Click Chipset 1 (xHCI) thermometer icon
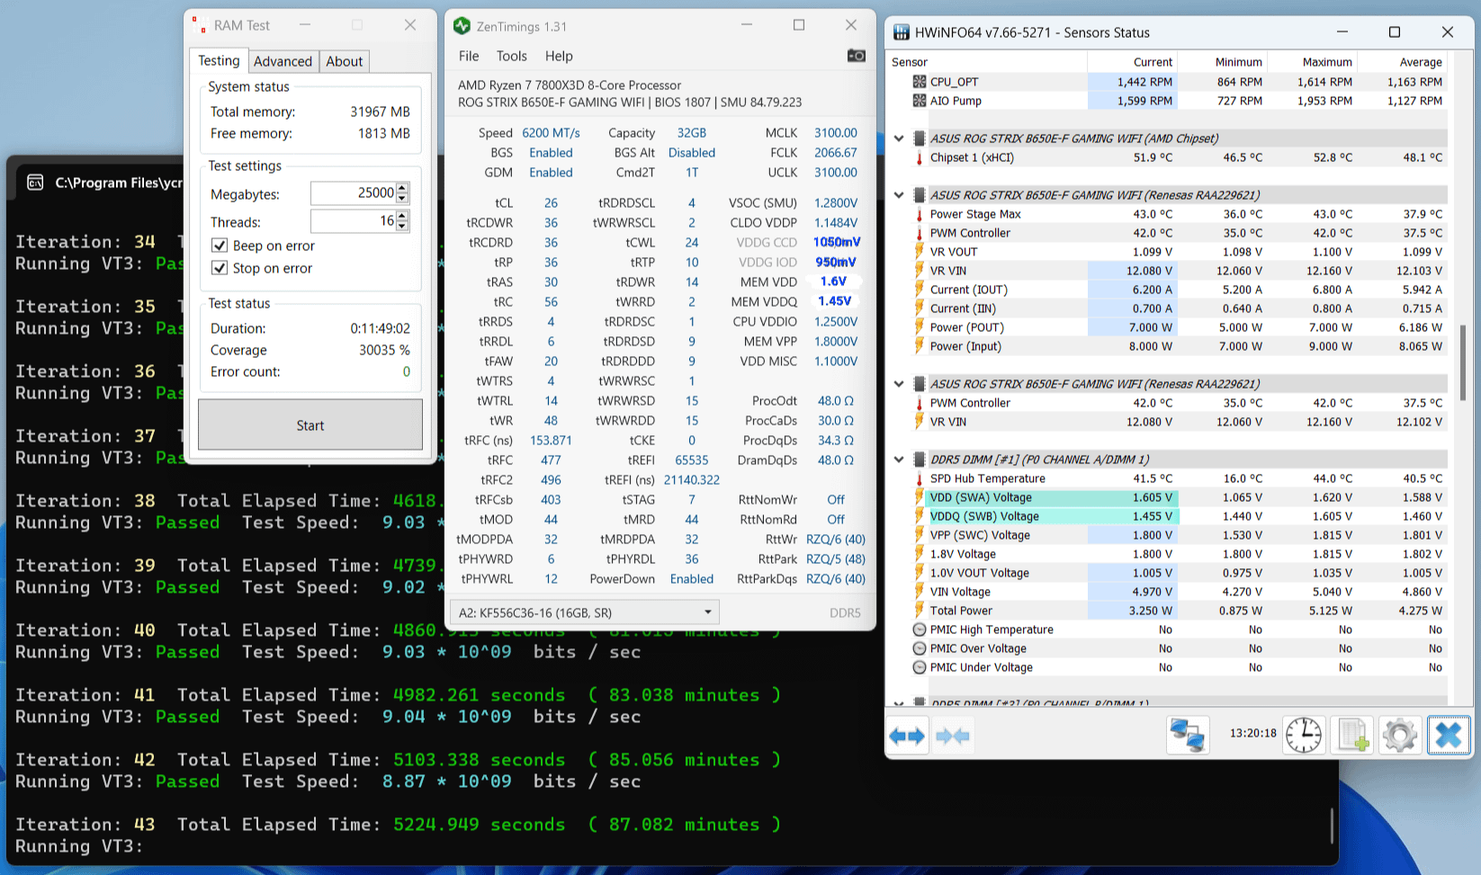The height and width of the screenshot is (875, 1481). 920,157
